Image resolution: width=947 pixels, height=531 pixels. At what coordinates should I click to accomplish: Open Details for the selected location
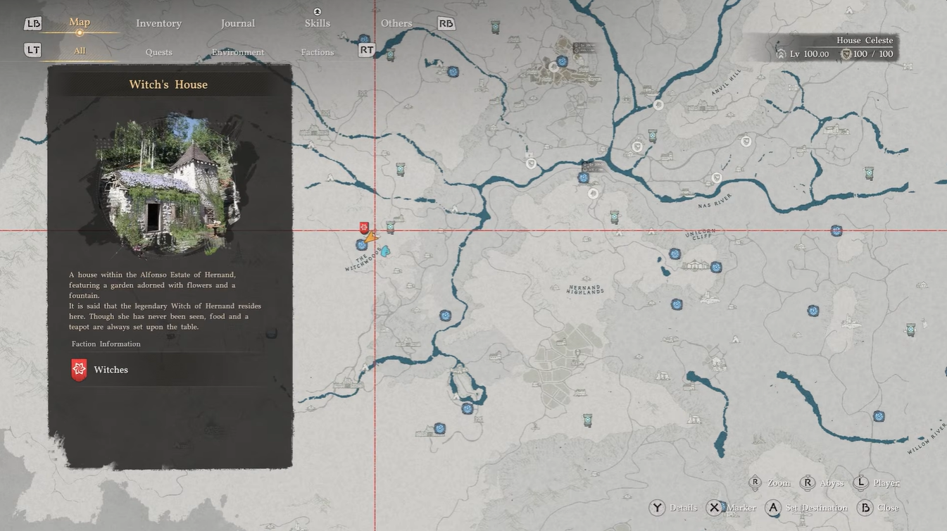(x=684, y=508)
